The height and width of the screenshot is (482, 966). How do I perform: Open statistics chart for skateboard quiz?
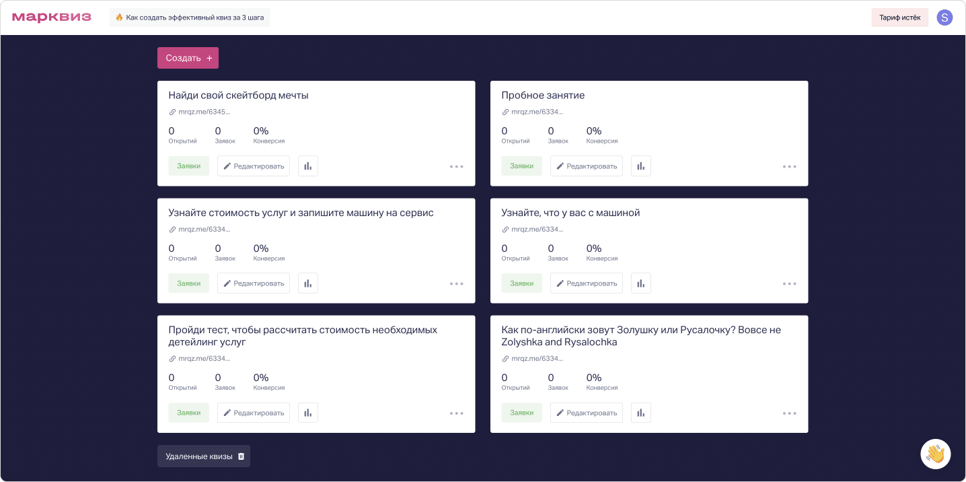308,166
